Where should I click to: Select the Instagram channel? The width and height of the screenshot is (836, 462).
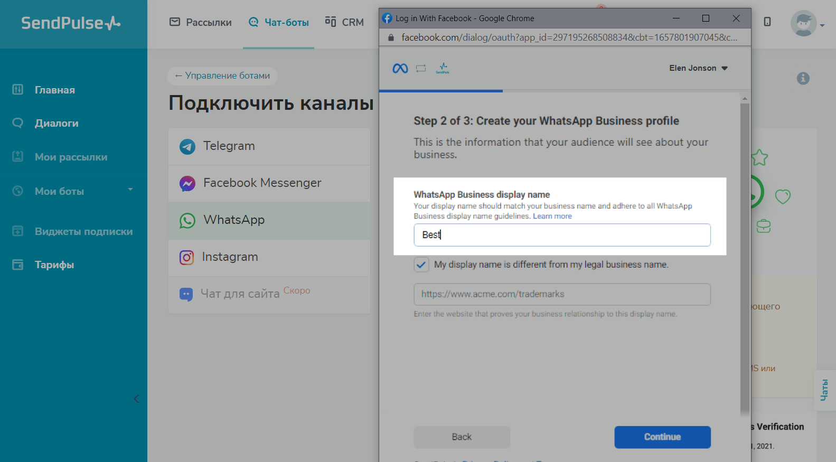point(269,257)
